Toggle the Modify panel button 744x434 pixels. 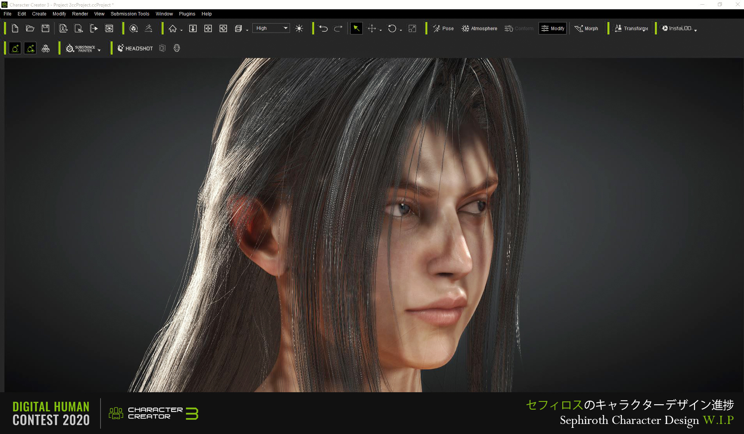coord(553,28)
